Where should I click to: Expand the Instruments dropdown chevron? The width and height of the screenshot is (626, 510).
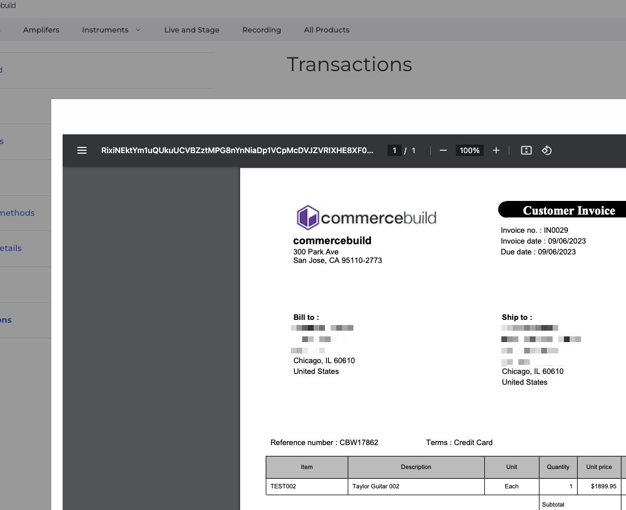click(138, 30)
